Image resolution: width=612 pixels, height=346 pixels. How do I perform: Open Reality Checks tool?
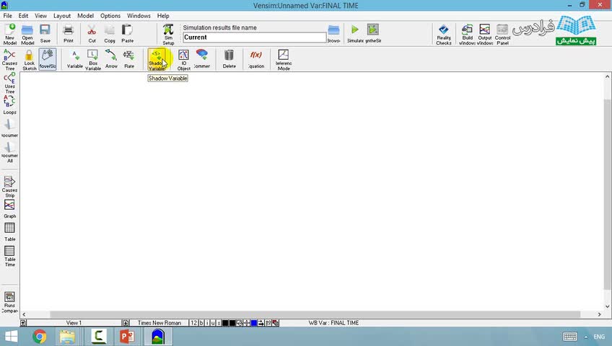pyautogui.click(x=444, y=35)
